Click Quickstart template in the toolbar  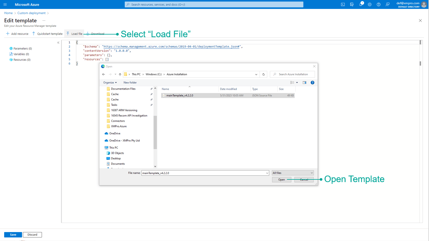click(47, 34)
